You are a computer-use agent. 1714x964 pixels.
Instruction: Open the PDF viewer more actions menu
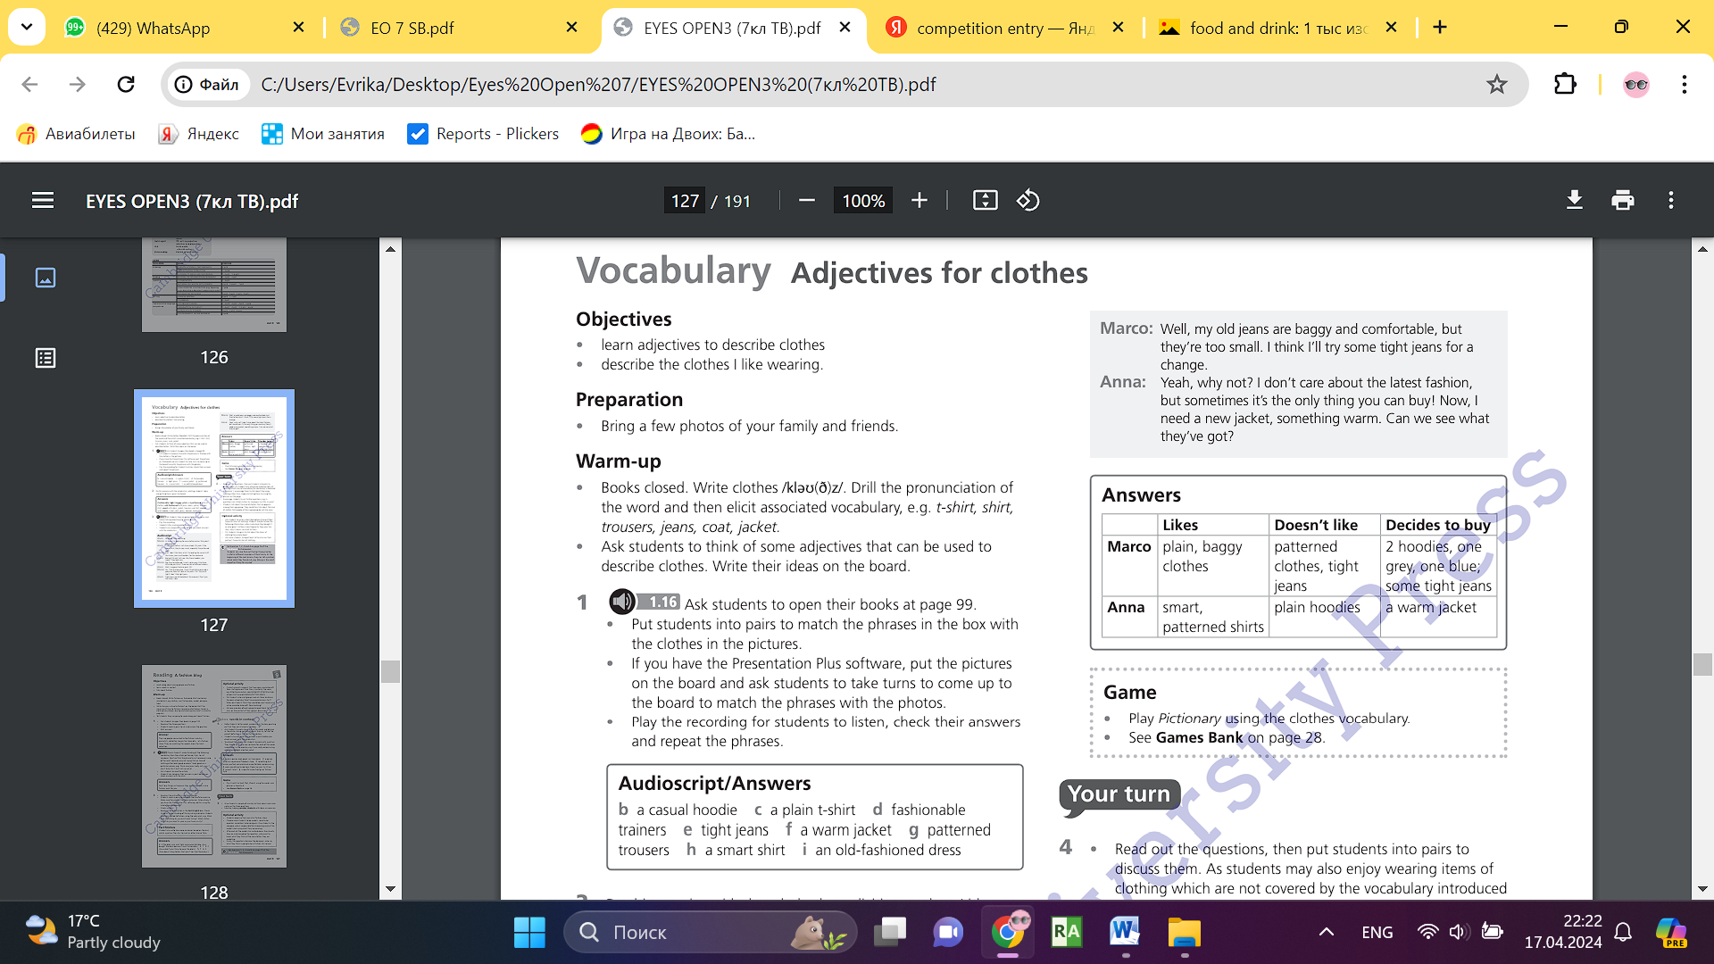[1670, 201]
